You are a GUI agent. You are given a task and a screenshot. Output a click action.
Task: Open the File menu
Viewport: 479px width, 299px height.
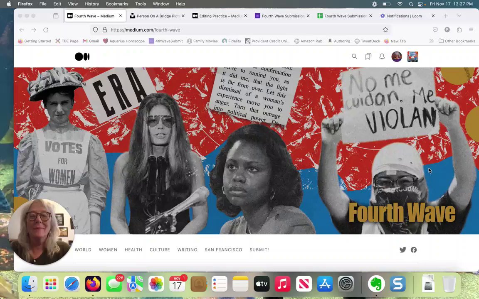(43, 4)
